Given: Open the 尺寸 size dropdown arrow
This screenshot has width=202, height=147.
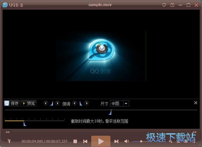Looking at the screenshot, I should point(126,103).
